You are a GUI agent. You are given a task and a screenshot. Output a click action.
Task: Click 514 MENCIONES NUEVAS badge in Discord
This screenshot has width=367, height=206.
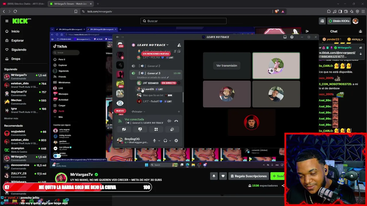pos(156,54)
